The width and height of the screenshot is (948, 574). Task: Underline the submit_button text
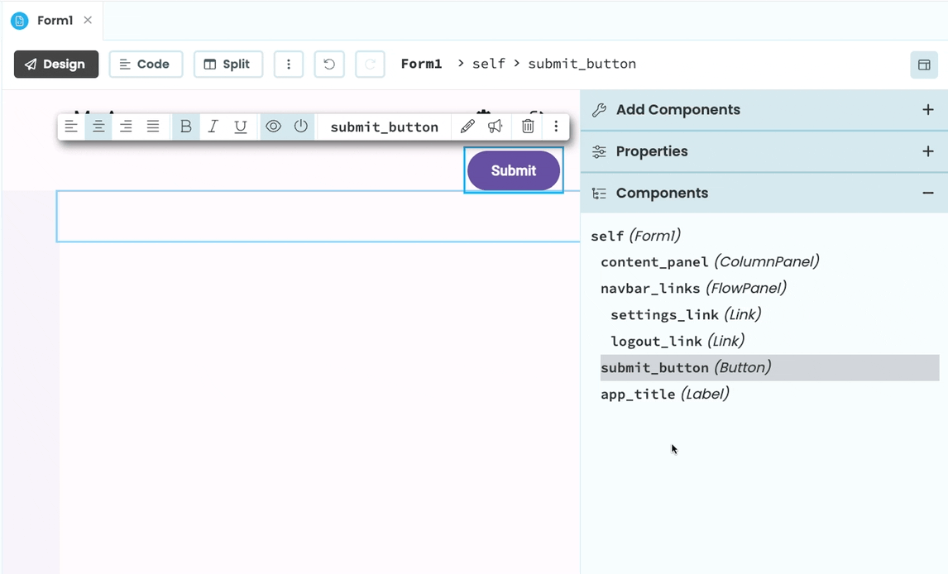(240, 127)
